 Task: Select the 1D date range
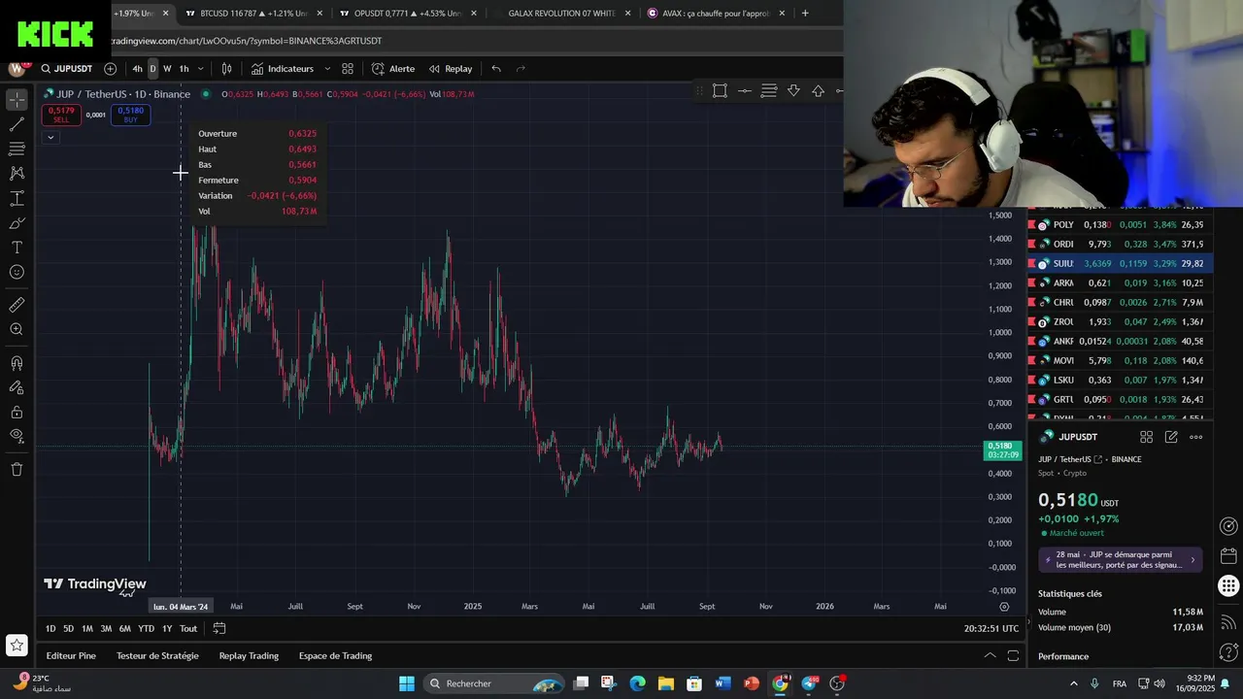(50, 629)
